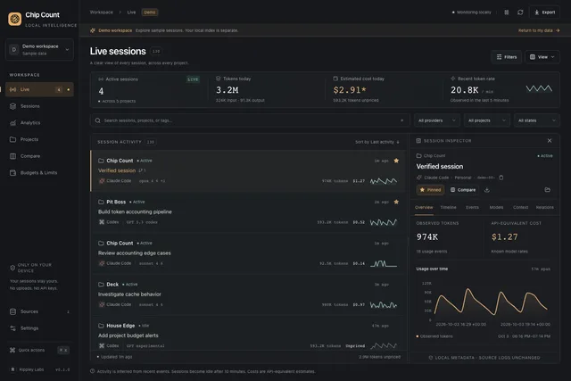Open the All states dropdown
Screen dimensions: 571x381
[x=537, y=120]
